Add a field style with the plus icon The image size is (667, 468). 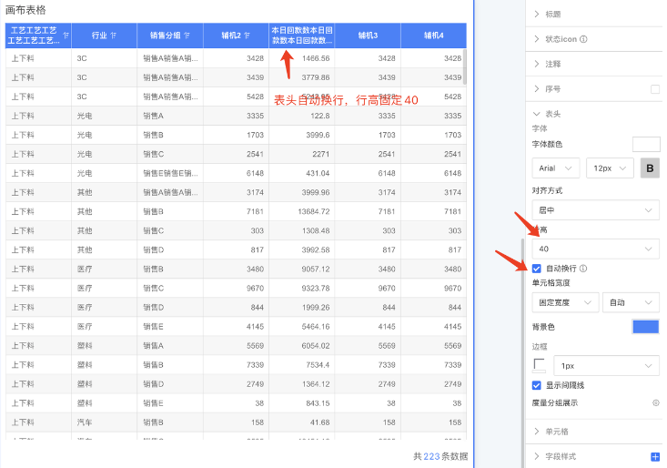click(x=655, y=456)
